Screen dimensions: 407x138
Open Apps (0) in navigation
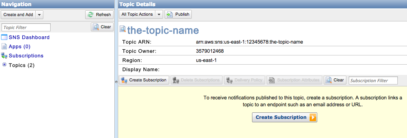(20, 47)
